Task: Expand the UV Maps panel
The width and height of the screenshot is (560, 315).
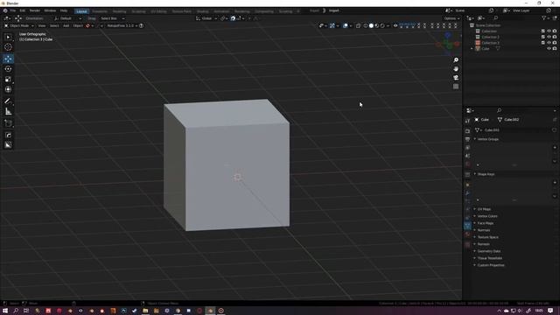Action: pyautogui.click(x=484, y=209)
